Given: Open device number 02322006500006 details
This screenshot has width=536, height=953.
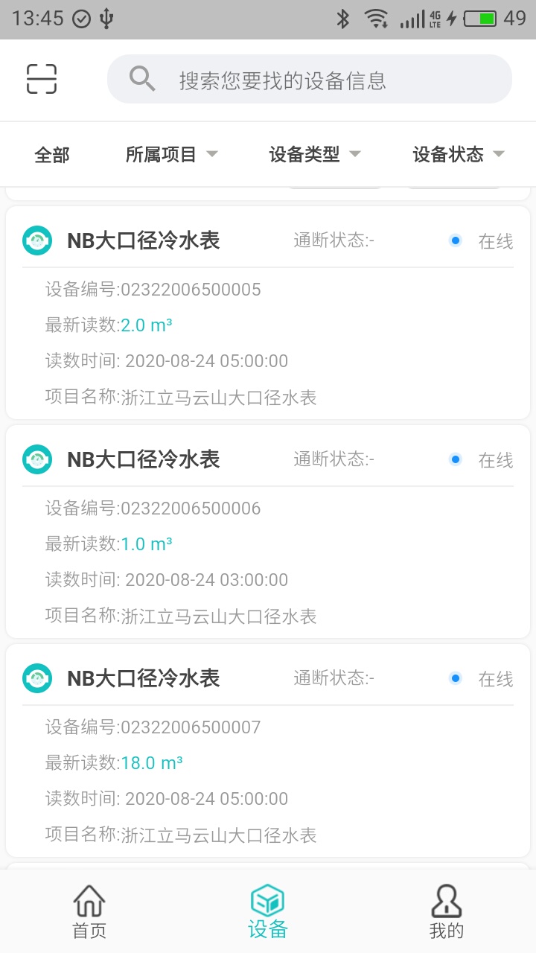Looking at the screenshot, I should [x=191, y=509].
